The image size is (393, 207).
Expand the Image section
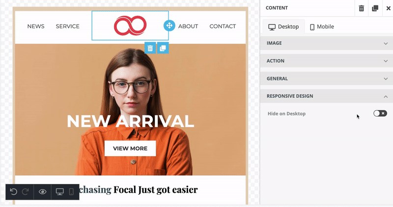[x=327, y=43]
